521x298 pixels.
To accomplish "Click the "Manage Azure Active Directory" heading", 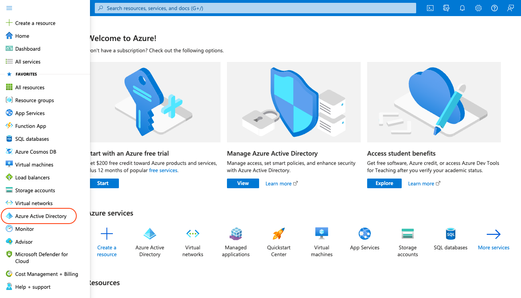I will coord(272,153).
